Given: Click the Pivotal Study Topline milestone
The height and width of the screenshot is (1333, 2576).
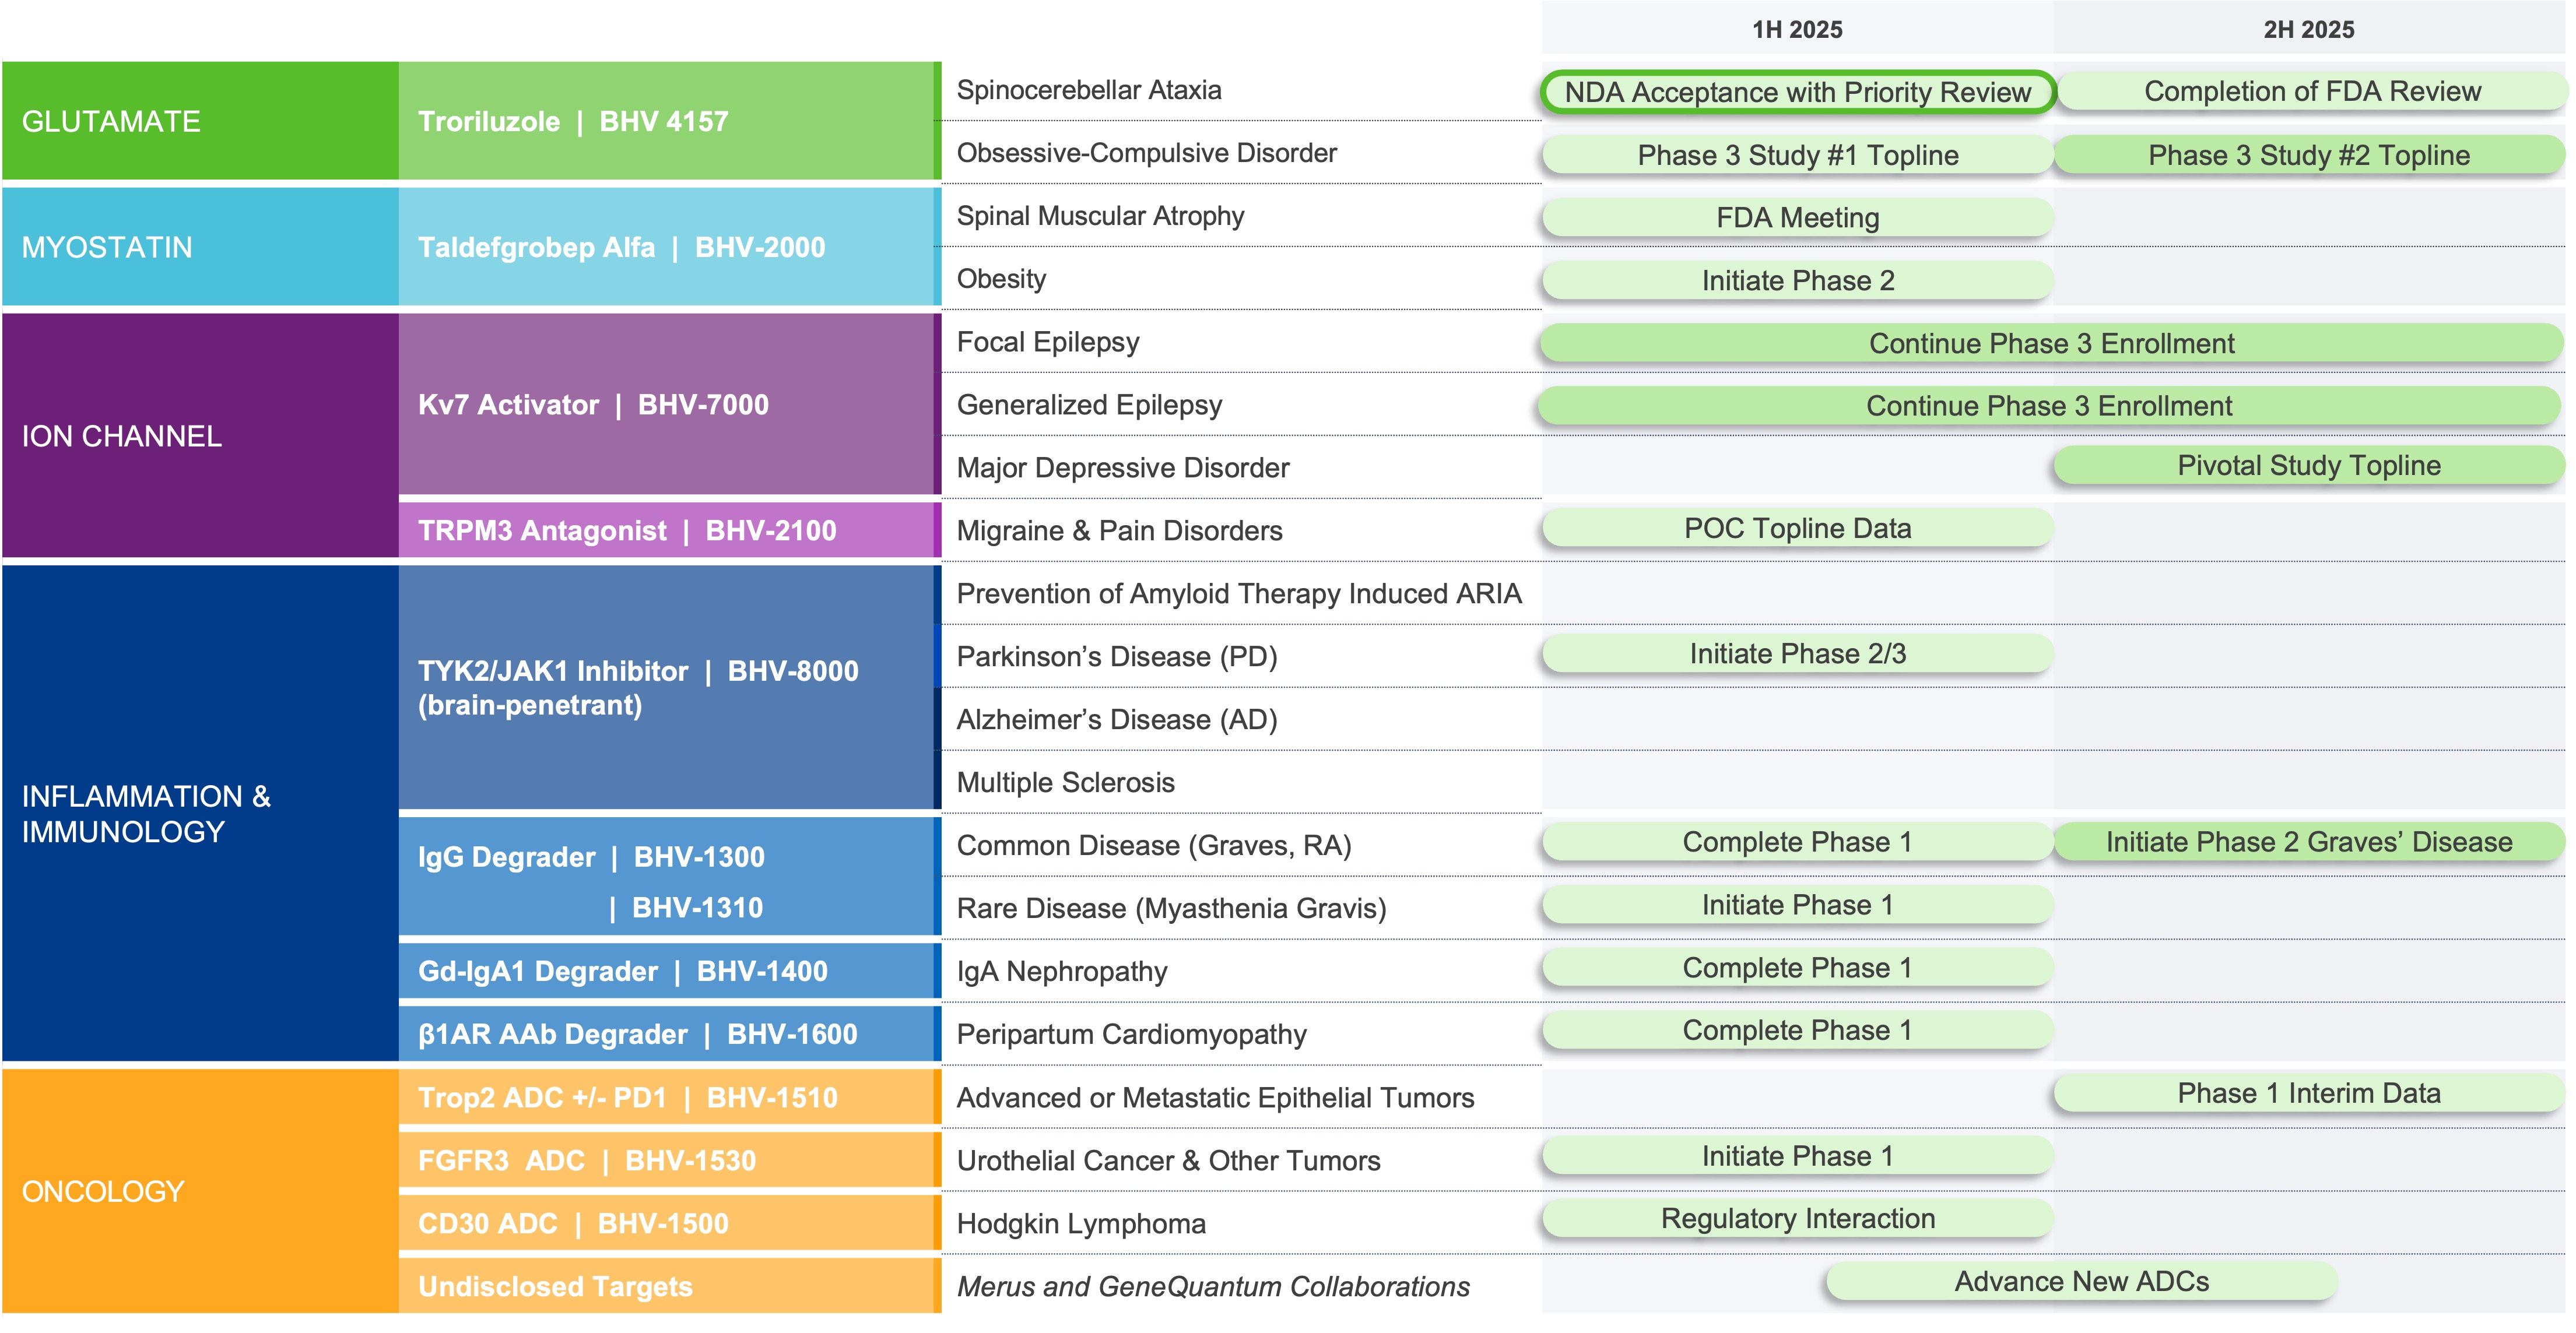Looking at the screenshot, I should [x=2308, y=466].
